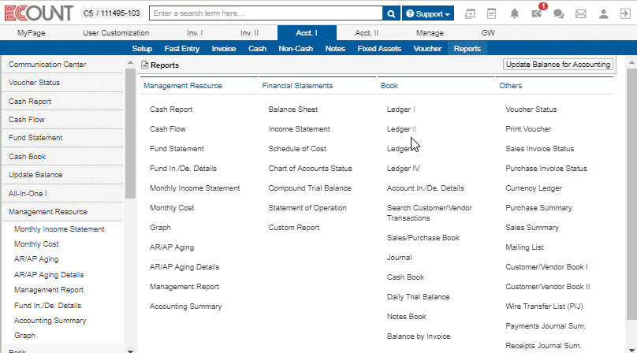This screenshot has width=637, height=353.
Task: Collapse Management Resource section in the sidebar
Action: pos(62,212)
